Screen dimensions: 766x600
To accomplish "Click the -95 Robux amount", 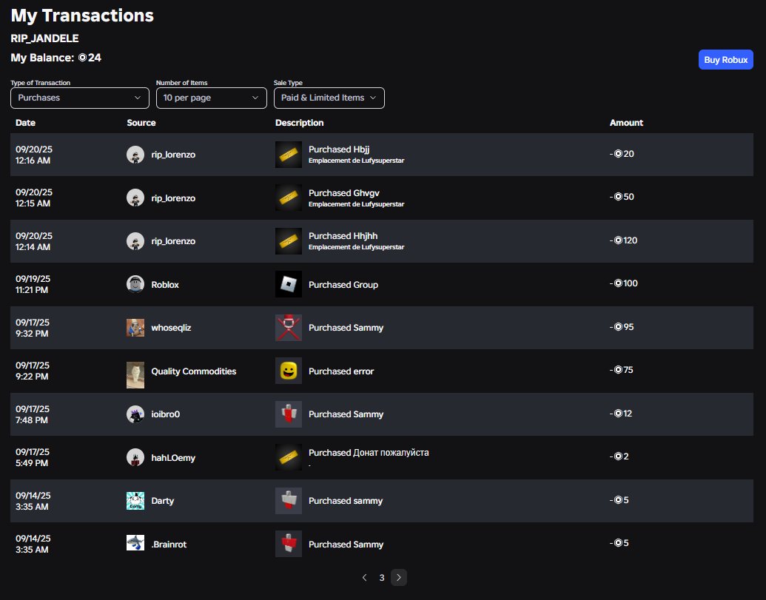I will [x=622, y=326].
